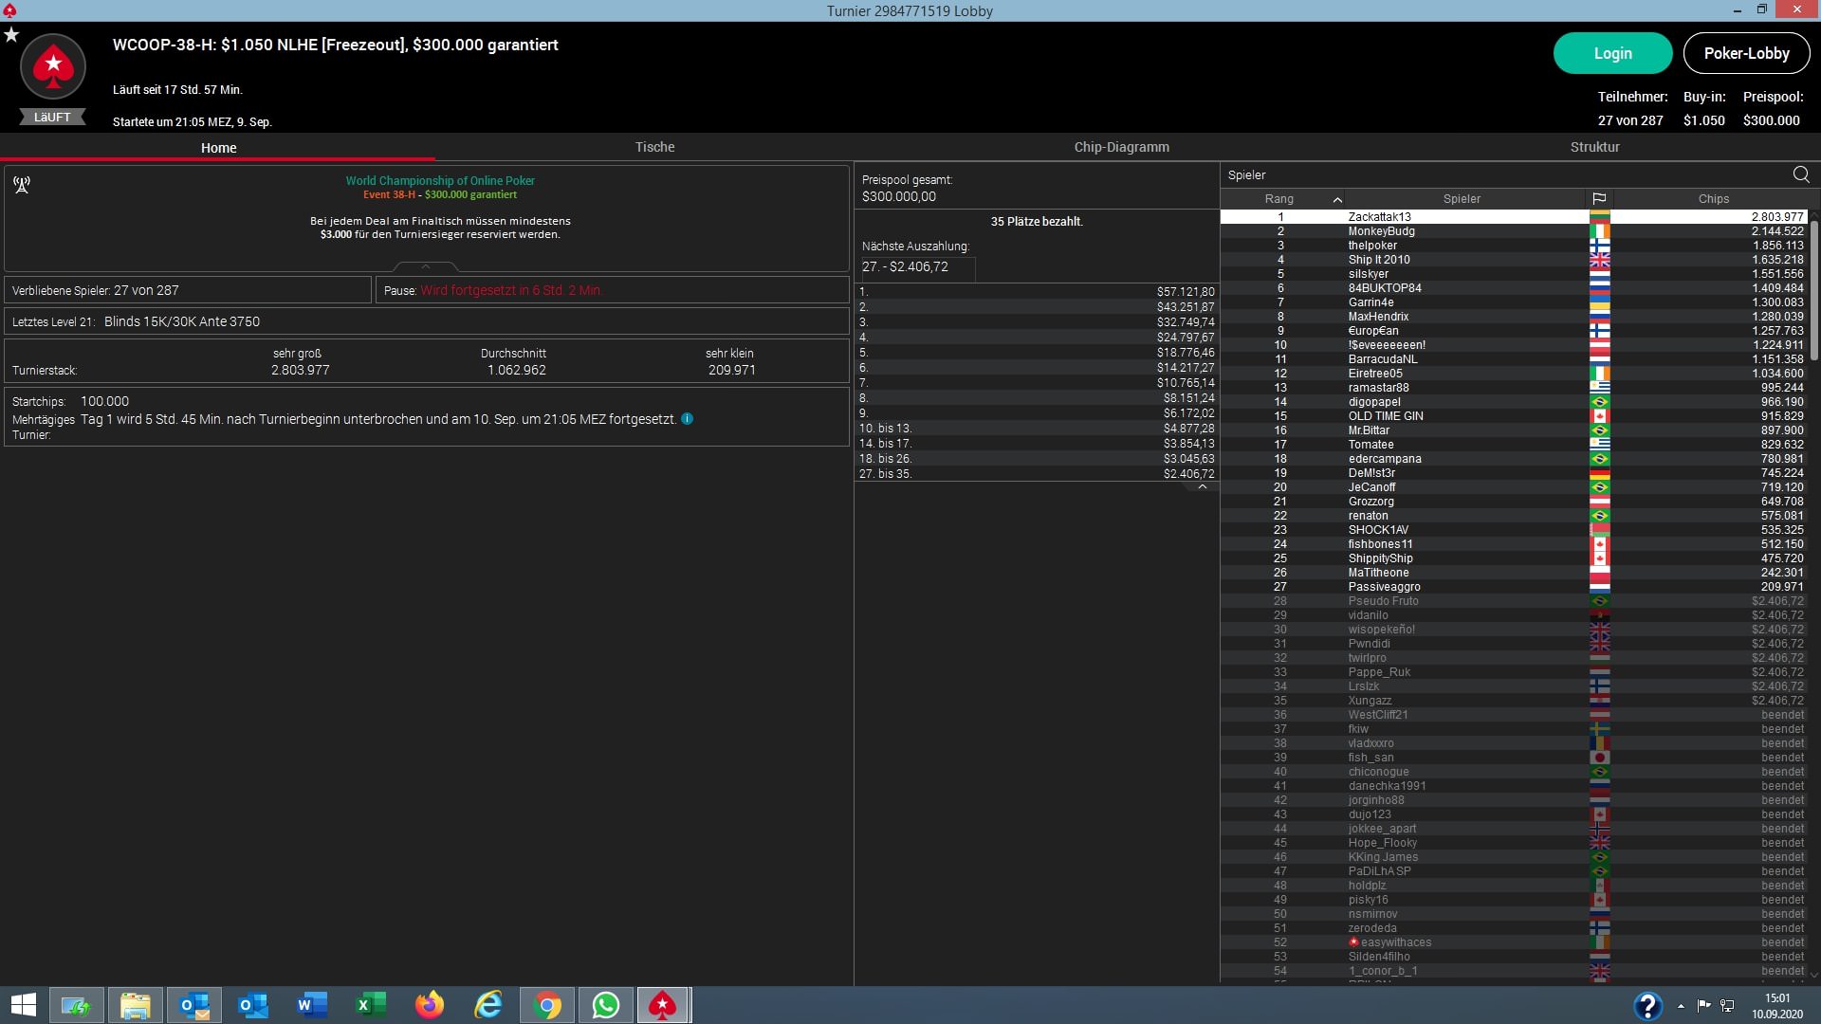The image size is (1821, 1024).
Task: Click the flag column header icon
Action: [1599, 199]
